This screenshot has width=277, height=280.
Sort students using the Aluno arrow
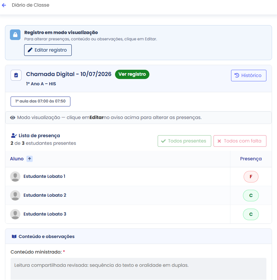(30, 159)
